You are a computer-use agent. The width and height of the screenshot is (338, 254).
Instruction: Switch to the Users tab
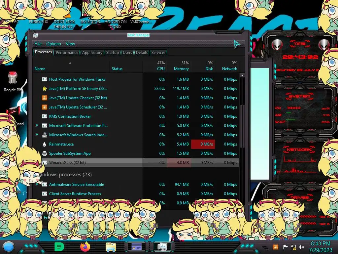coord(127,53)
